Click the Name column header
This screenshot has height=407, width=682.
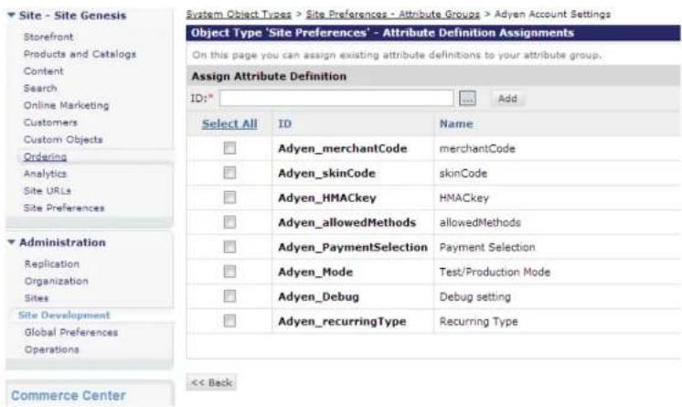click(x=456, y=124)
